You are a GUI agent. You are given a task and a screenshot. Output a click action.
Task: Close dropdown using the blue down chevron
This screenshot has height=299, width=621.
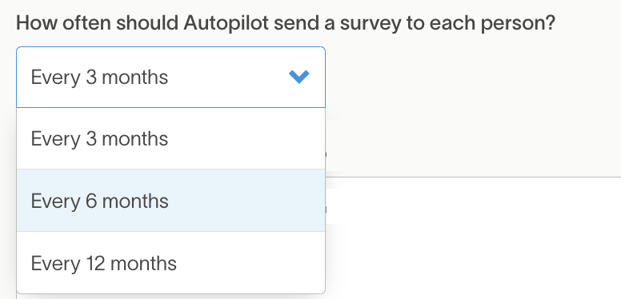[299, 77]
